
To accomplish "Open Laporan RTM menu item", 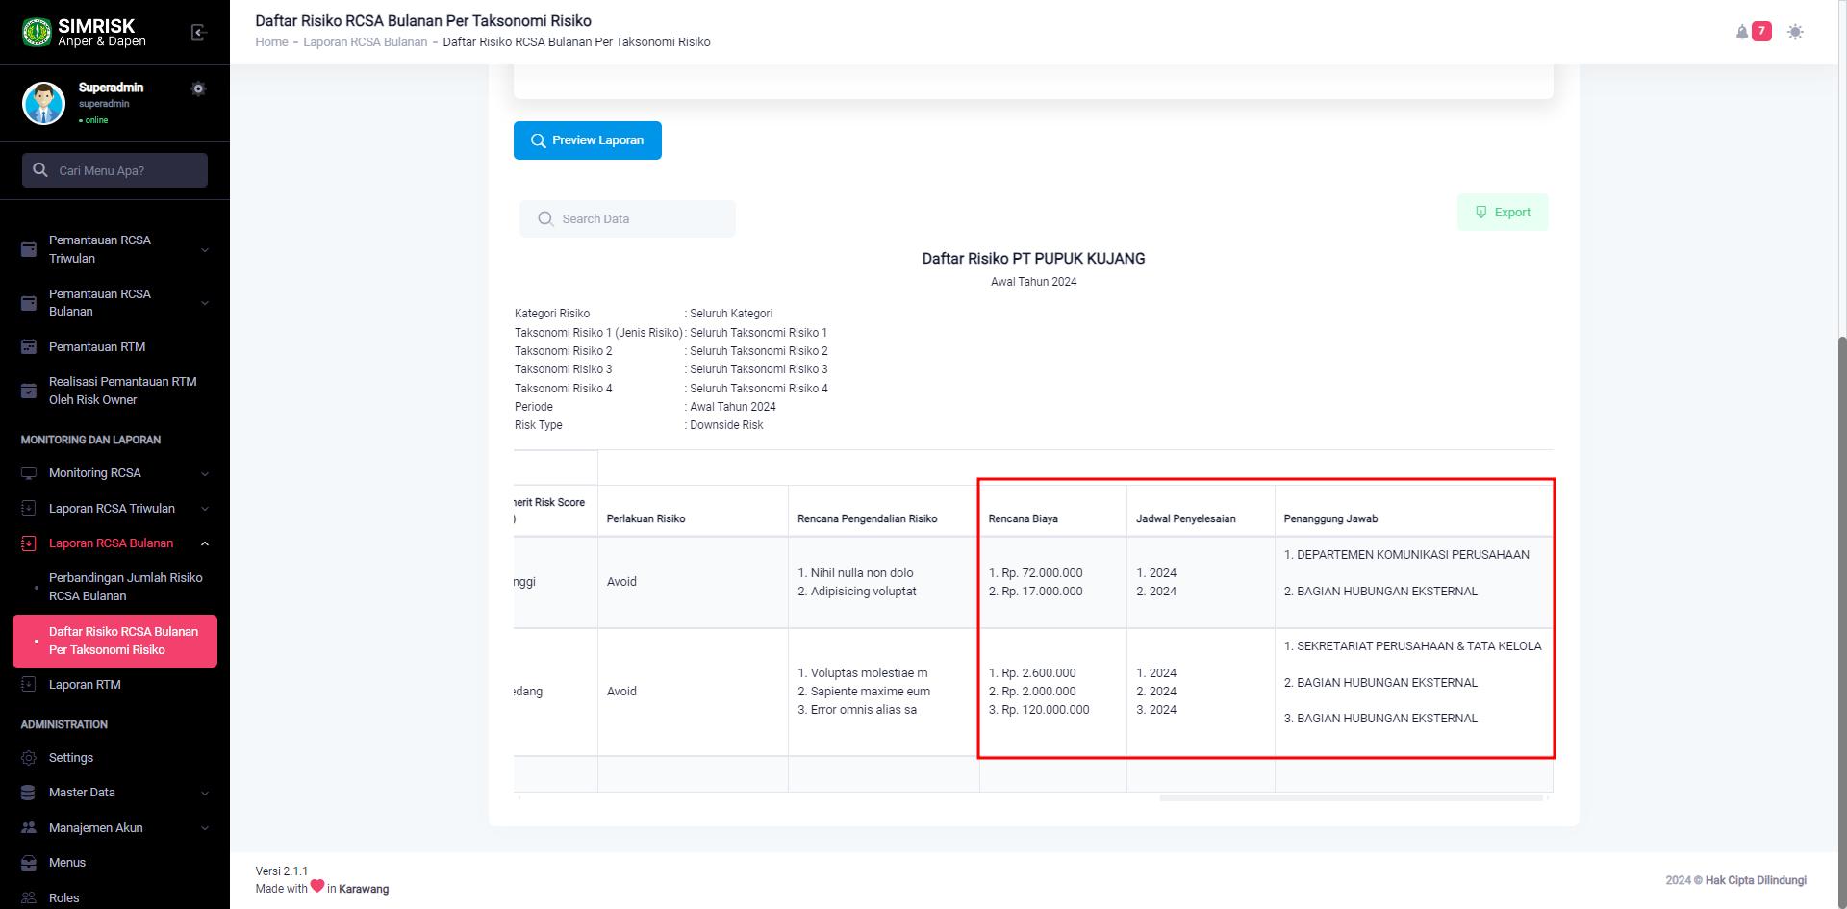I will tap(114, 685).
